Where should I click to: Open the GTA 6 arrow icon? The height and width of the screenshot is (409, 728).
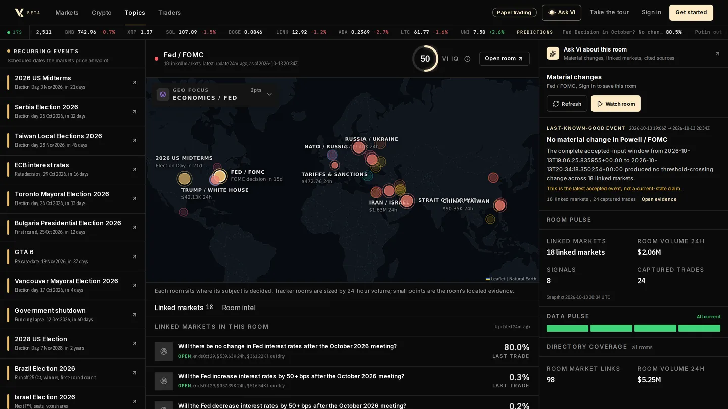[x=134, y=257]
